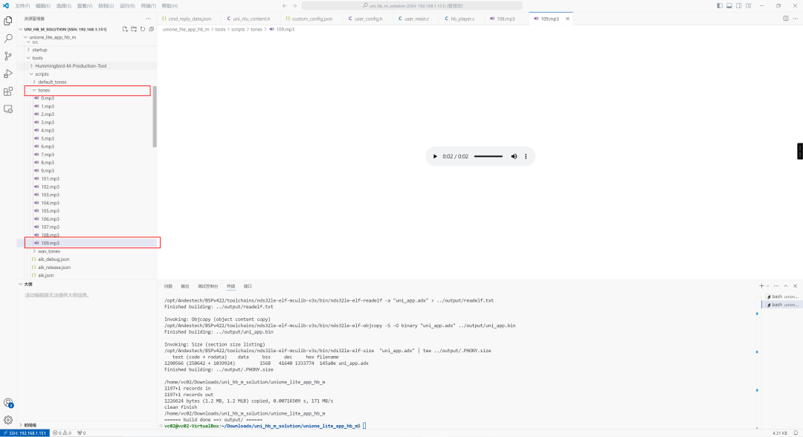The height and width of the screenshot is (437, 803).
Task: Split the editor to the right
Action: pos(786,19)
